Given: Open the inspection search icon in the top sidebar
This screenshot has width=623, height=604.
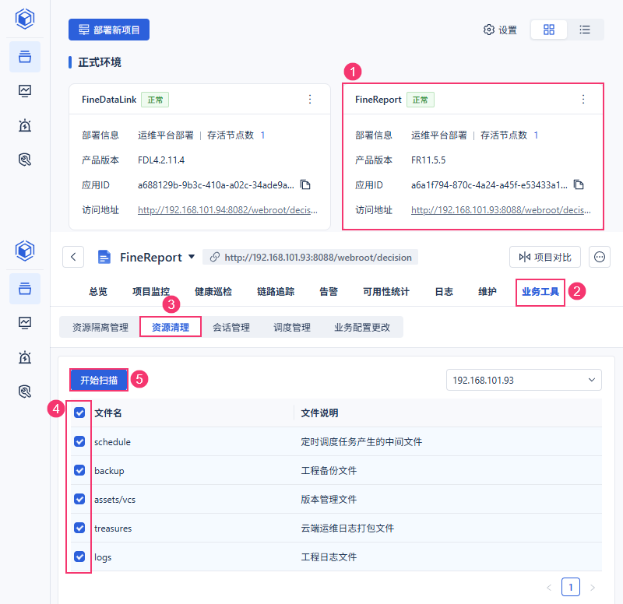Looking at the screenshot, I should coord(25,160).
